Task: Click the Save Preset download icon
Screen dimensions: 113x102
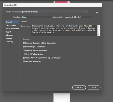Action: coord(97,12)
